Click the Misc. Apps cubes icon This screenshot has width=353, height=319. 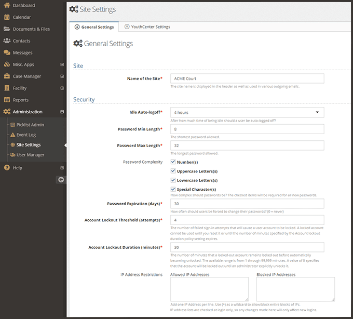click(x=7, y=64)
